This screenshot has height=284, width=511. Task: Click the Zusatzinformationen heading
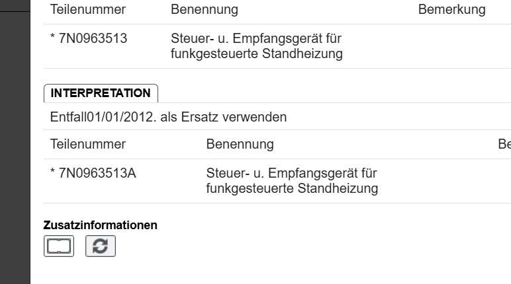coord(101,225)
